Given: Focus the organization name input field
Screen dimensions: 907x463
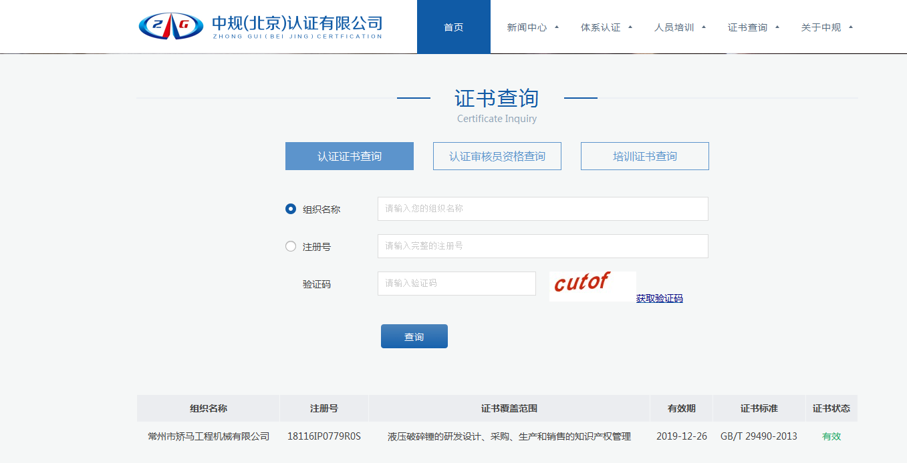Looking at the screenshot, I should [542, 209].
